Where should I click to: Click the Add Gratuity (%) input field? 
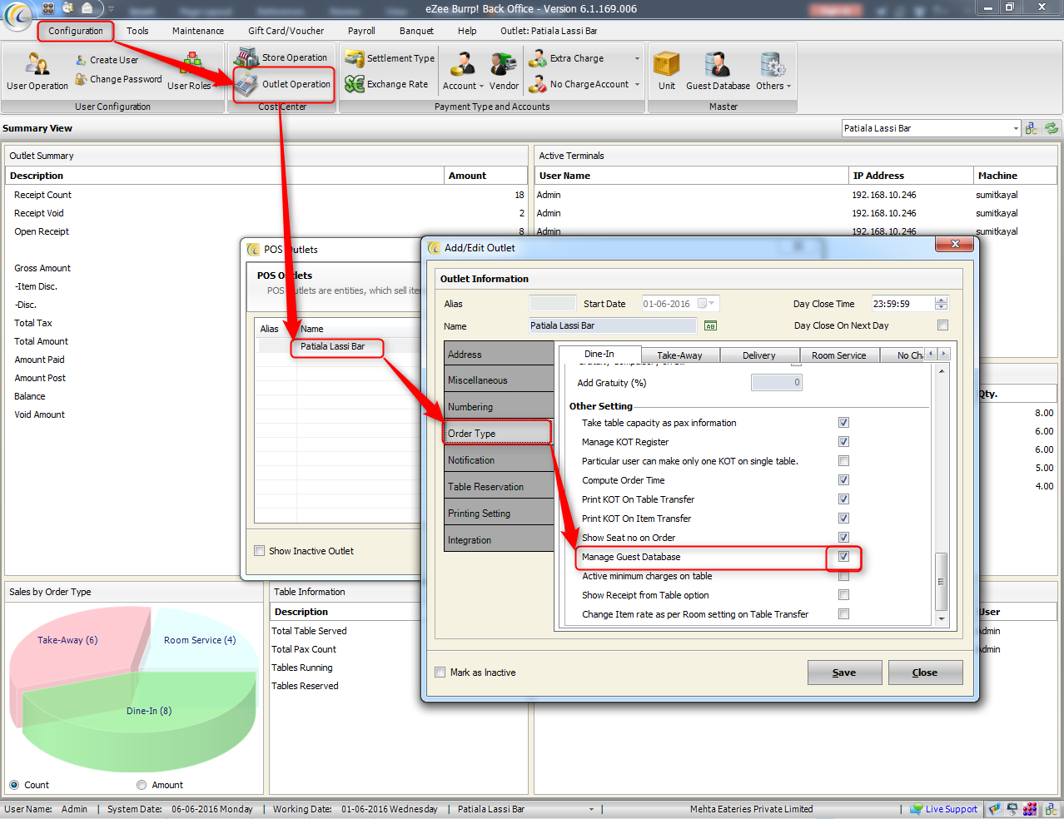[x=777, y=383]
